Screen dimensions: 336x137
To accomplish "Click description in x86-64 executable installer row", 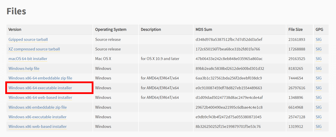I will [x=160, y=88].
